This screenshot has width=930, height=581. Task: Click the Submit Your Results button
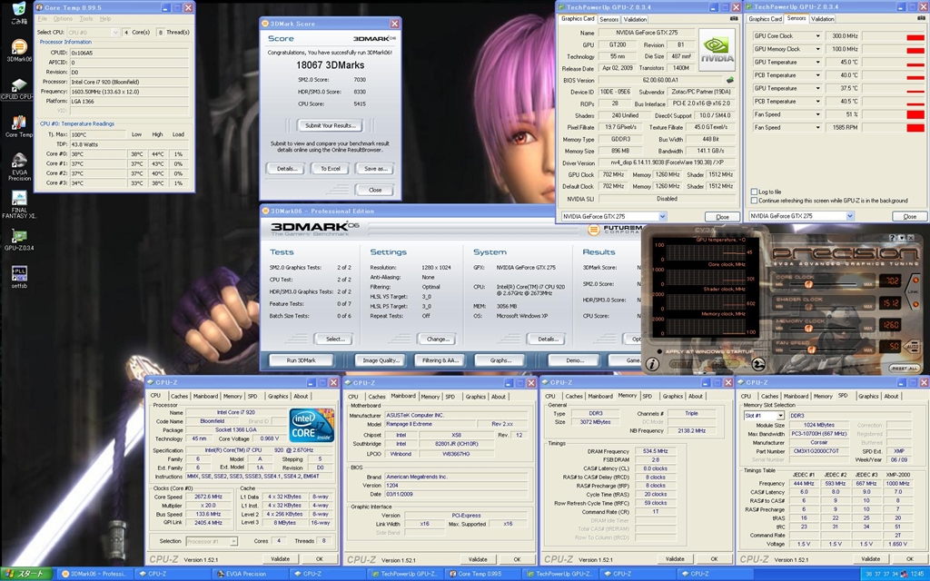(330, 125)
